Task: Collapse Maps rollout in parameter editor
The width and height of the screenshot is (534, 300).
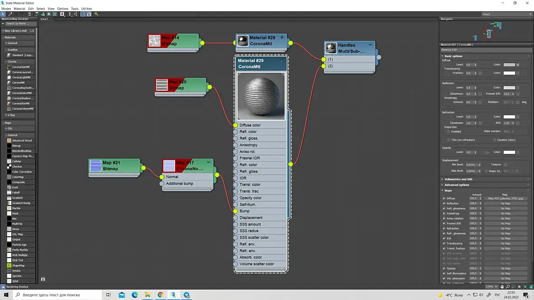Action: 448,191
